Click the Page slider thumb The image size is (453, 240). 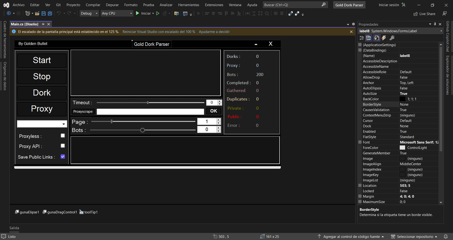click(x=111, y=121)
